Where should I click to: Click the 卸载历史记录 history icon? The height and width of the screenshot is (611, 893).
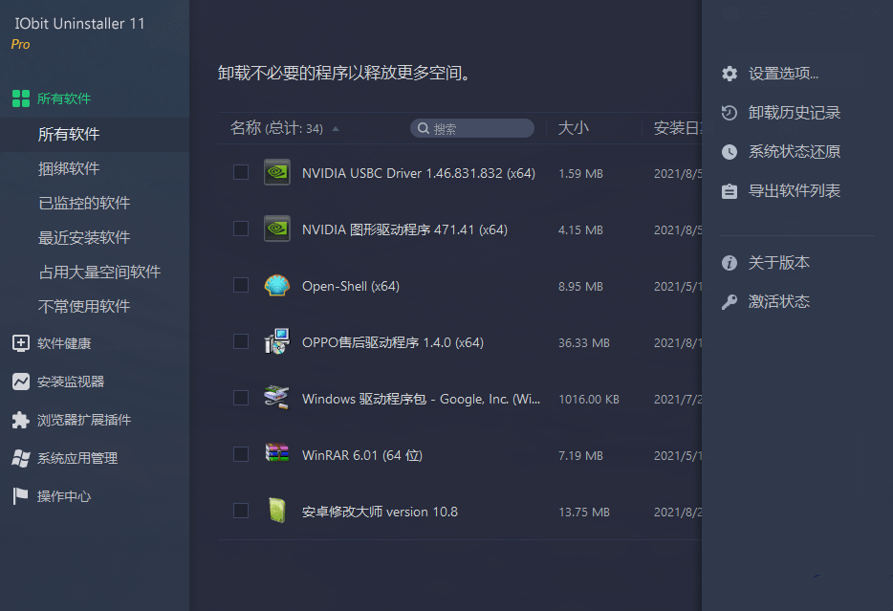tap(730, 113)
